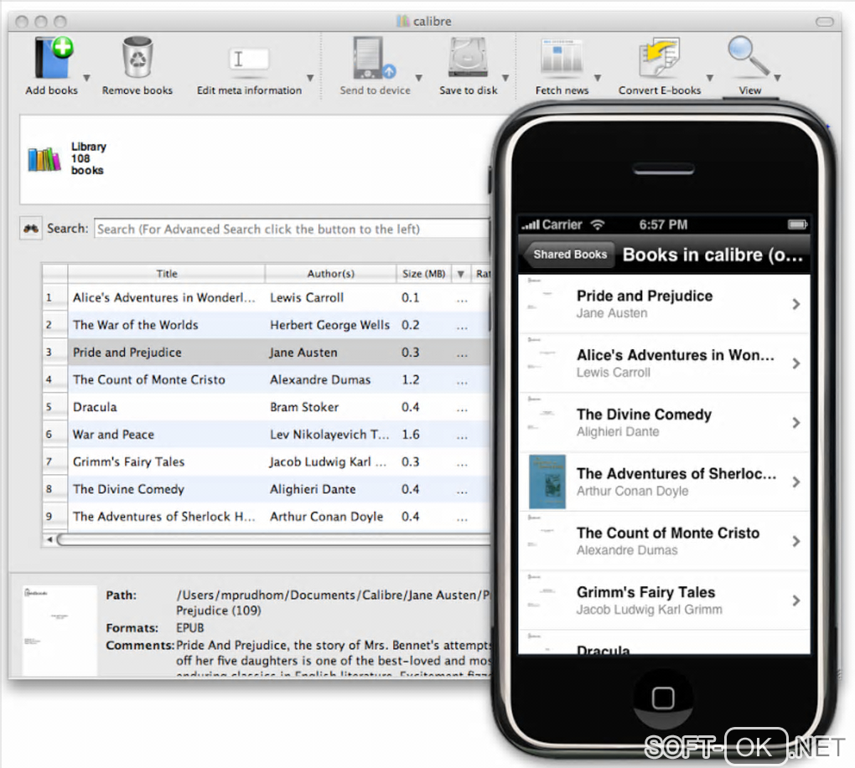Click the Formats EPUB value
Image resolution: width=855 pixels, height=768 pixels.
tap(189, 628)
